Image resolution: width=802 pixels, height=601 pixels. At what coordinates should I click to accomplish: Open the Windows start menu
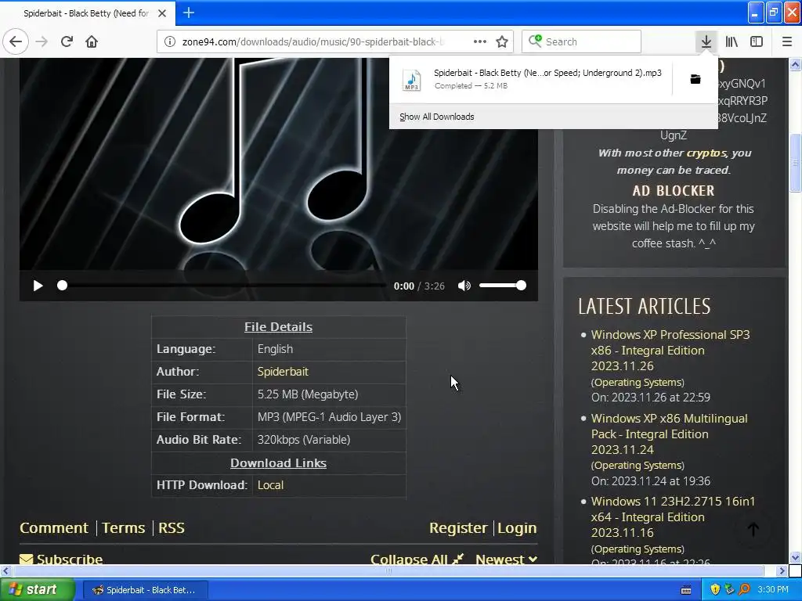point(37,590)
